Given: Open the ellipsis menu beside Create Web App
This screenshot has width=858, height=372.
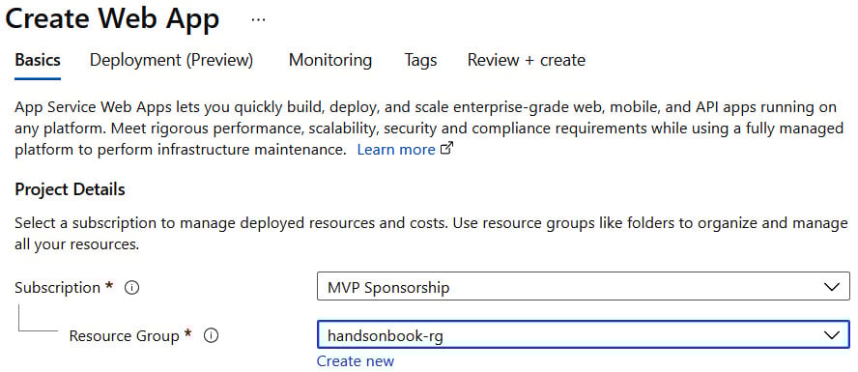Looking at the screenshot, I should (x=258, y=19).
